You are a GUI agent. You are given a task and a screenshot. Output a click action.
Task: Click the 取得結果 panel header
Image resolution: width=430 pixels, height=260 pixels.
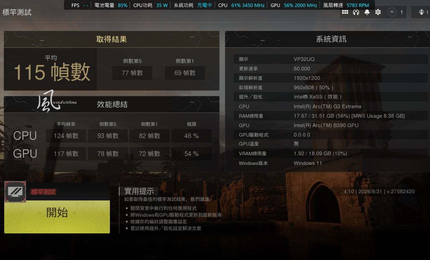coord(112,39)
